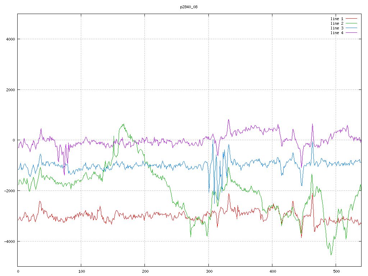Screen dimensions: 368x276
Task: Click the x-axis label 100
Action: tap(82, 272)
